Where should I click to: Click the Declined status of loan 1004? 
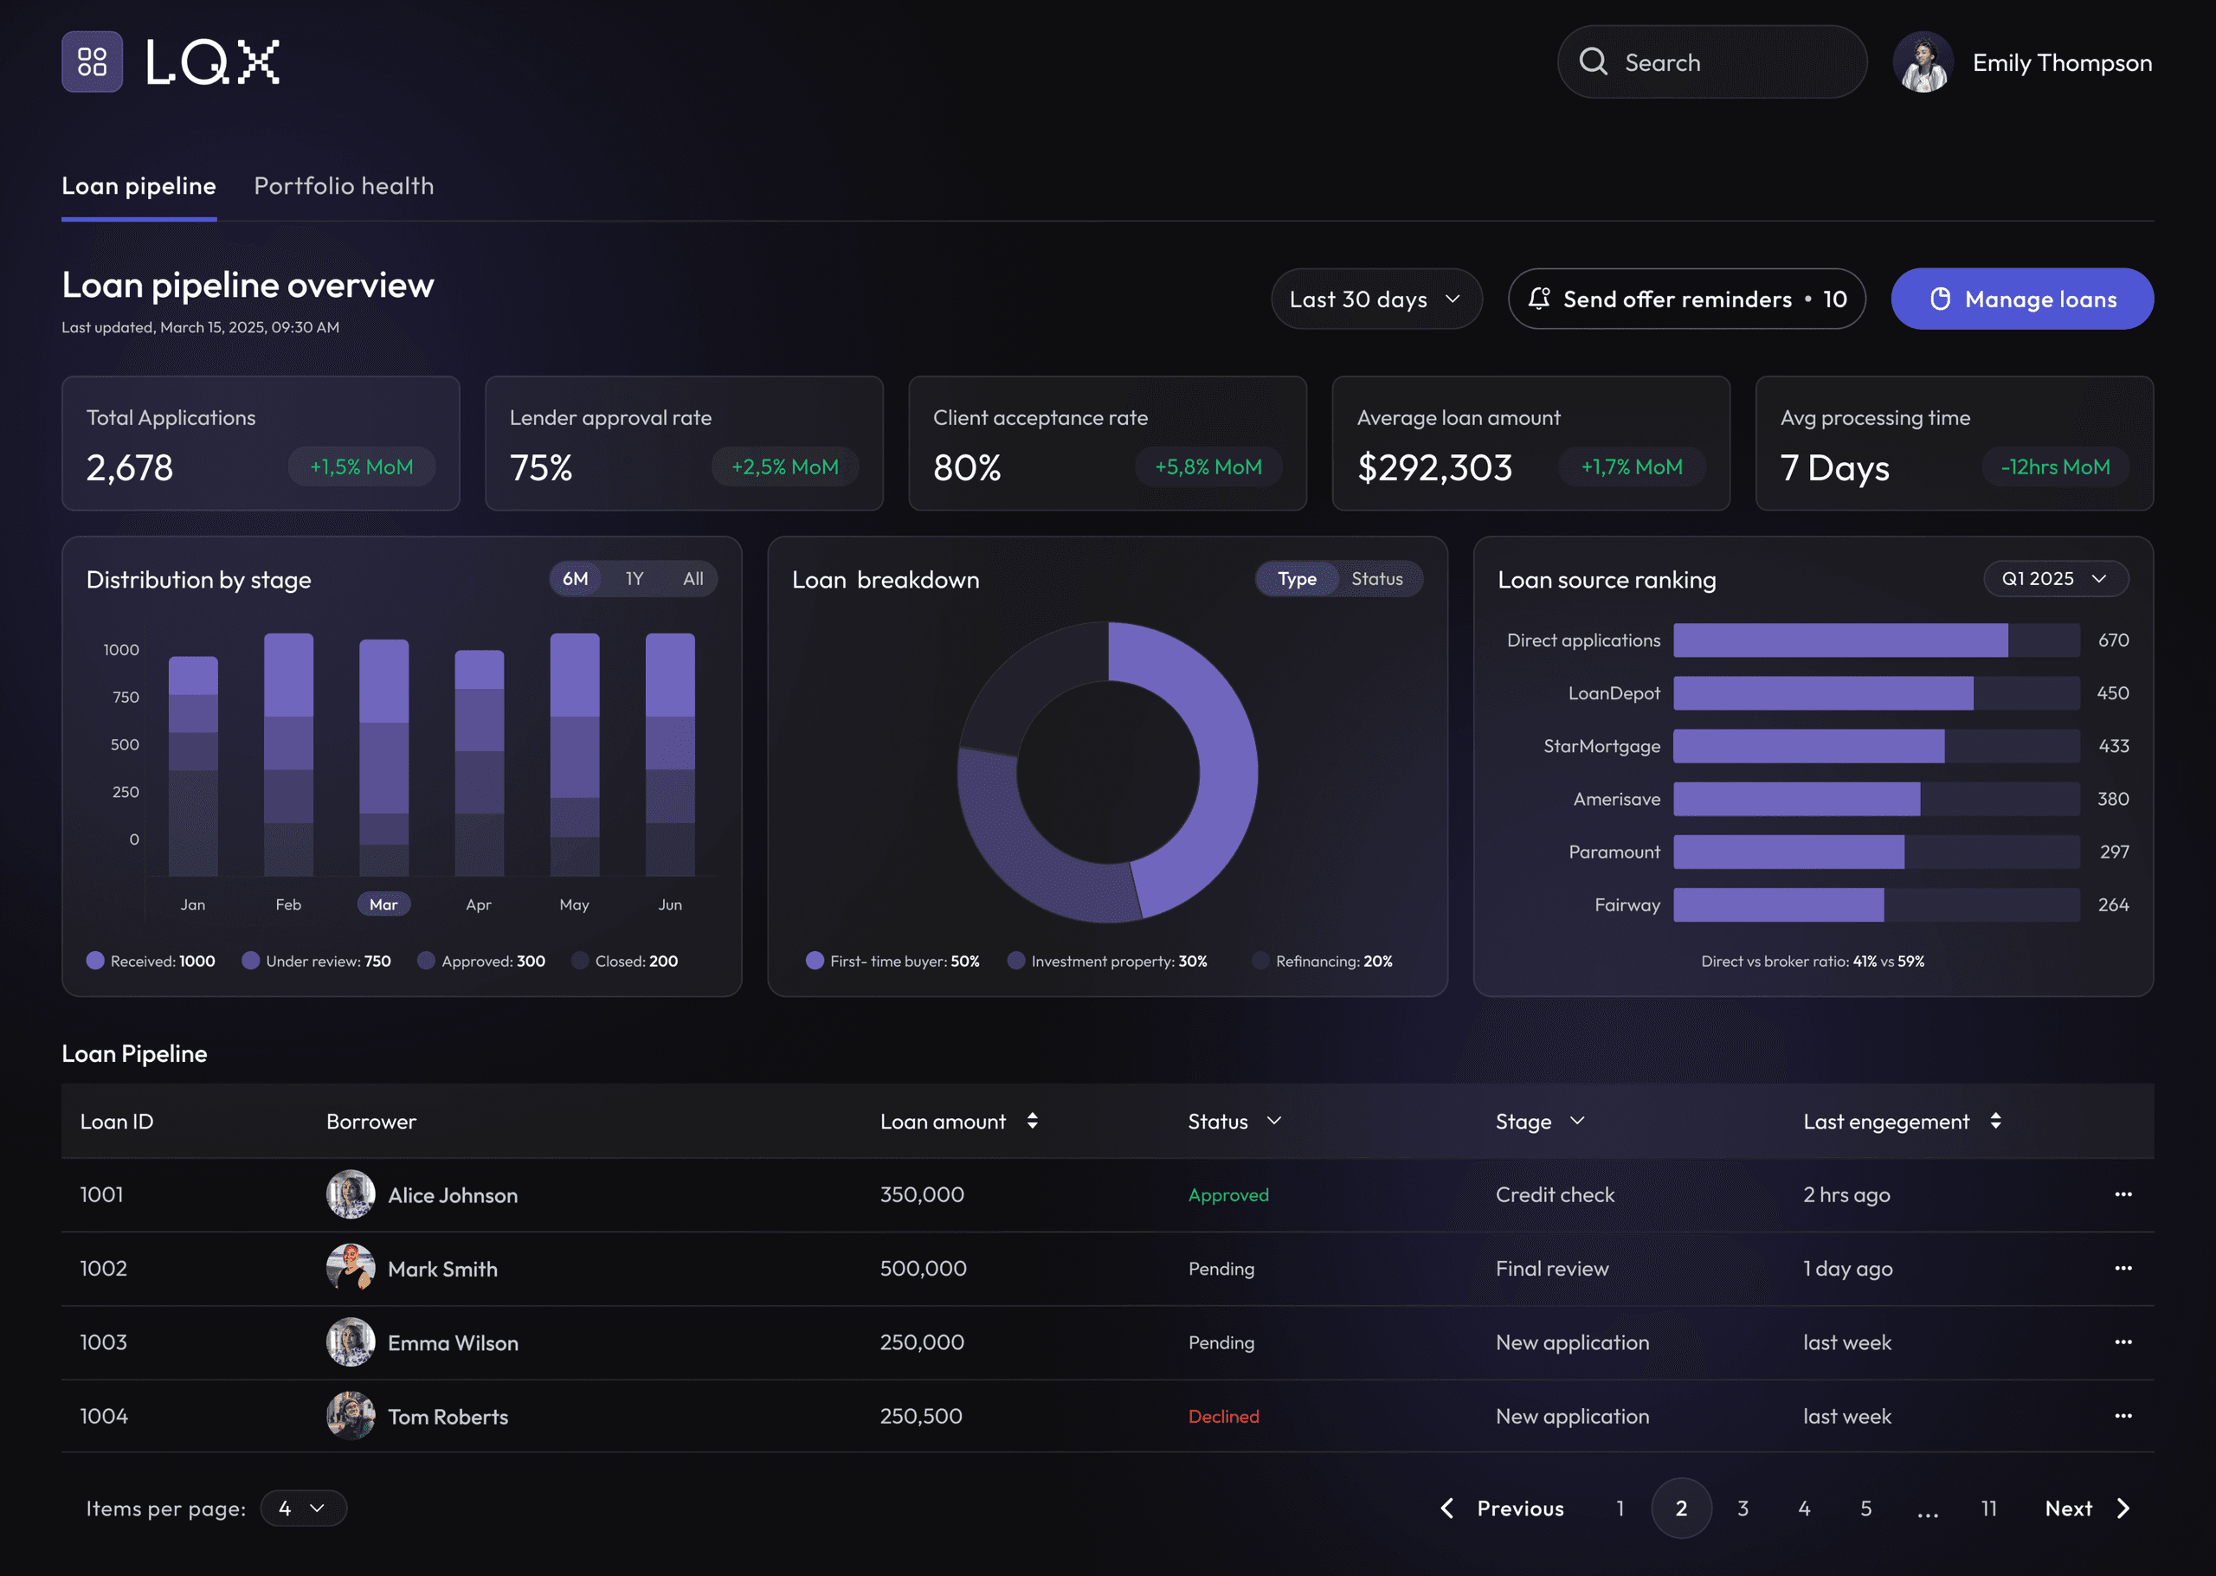tap(1223, 1416)
